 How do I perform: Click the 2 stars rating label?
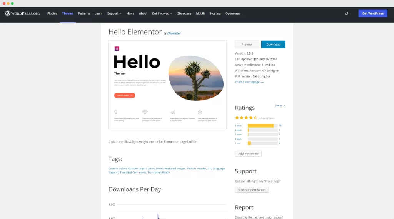(x=238, y=139)
